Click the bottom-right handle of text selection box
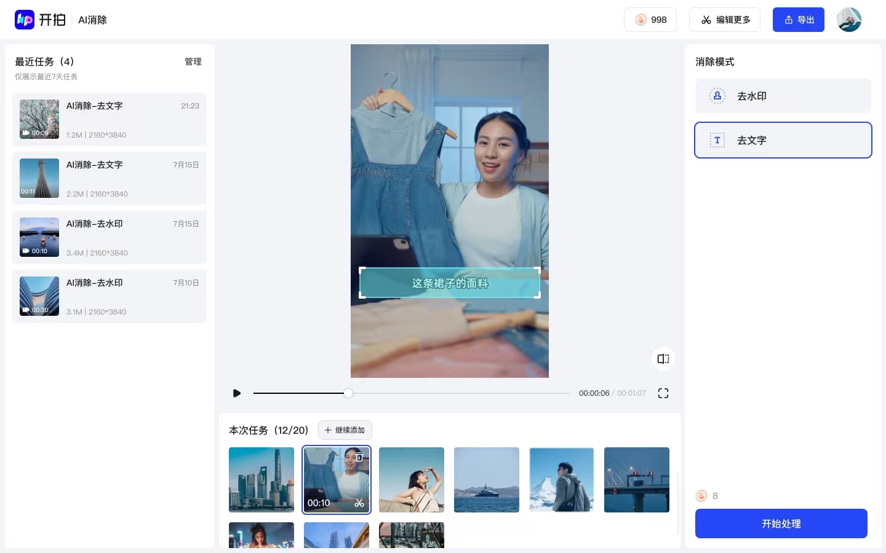The image size is (886, 553). click(x=538, y=296)
